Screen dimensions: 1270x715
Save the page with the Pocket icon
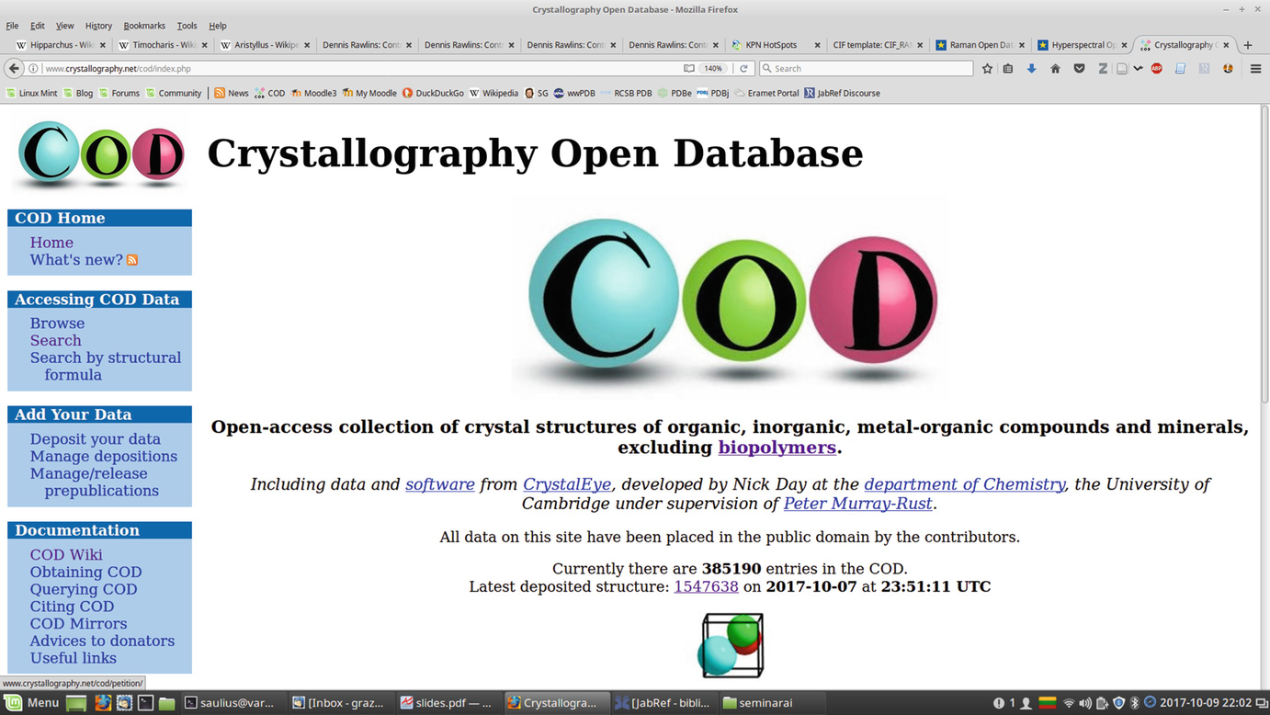coord(1079,68)
